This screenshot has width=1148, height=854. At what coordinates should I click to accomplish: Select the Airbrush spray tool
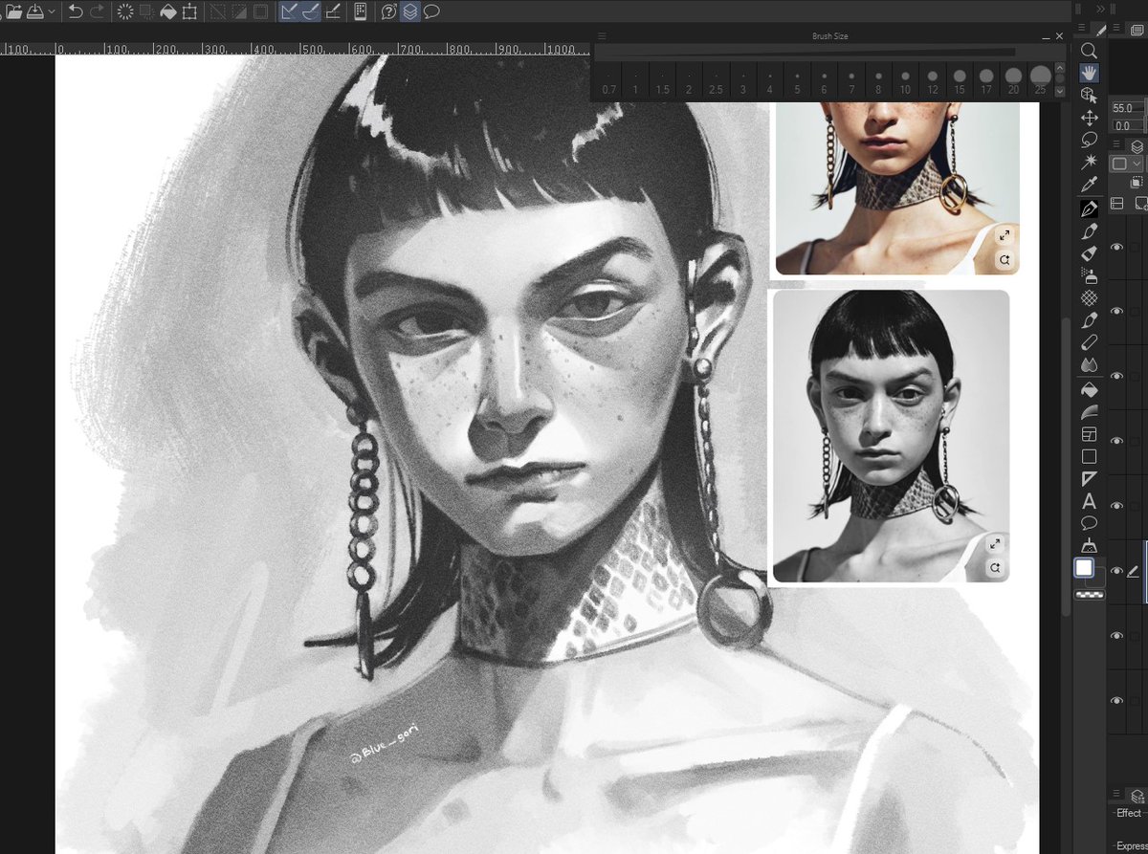[x=1089, y=275]
